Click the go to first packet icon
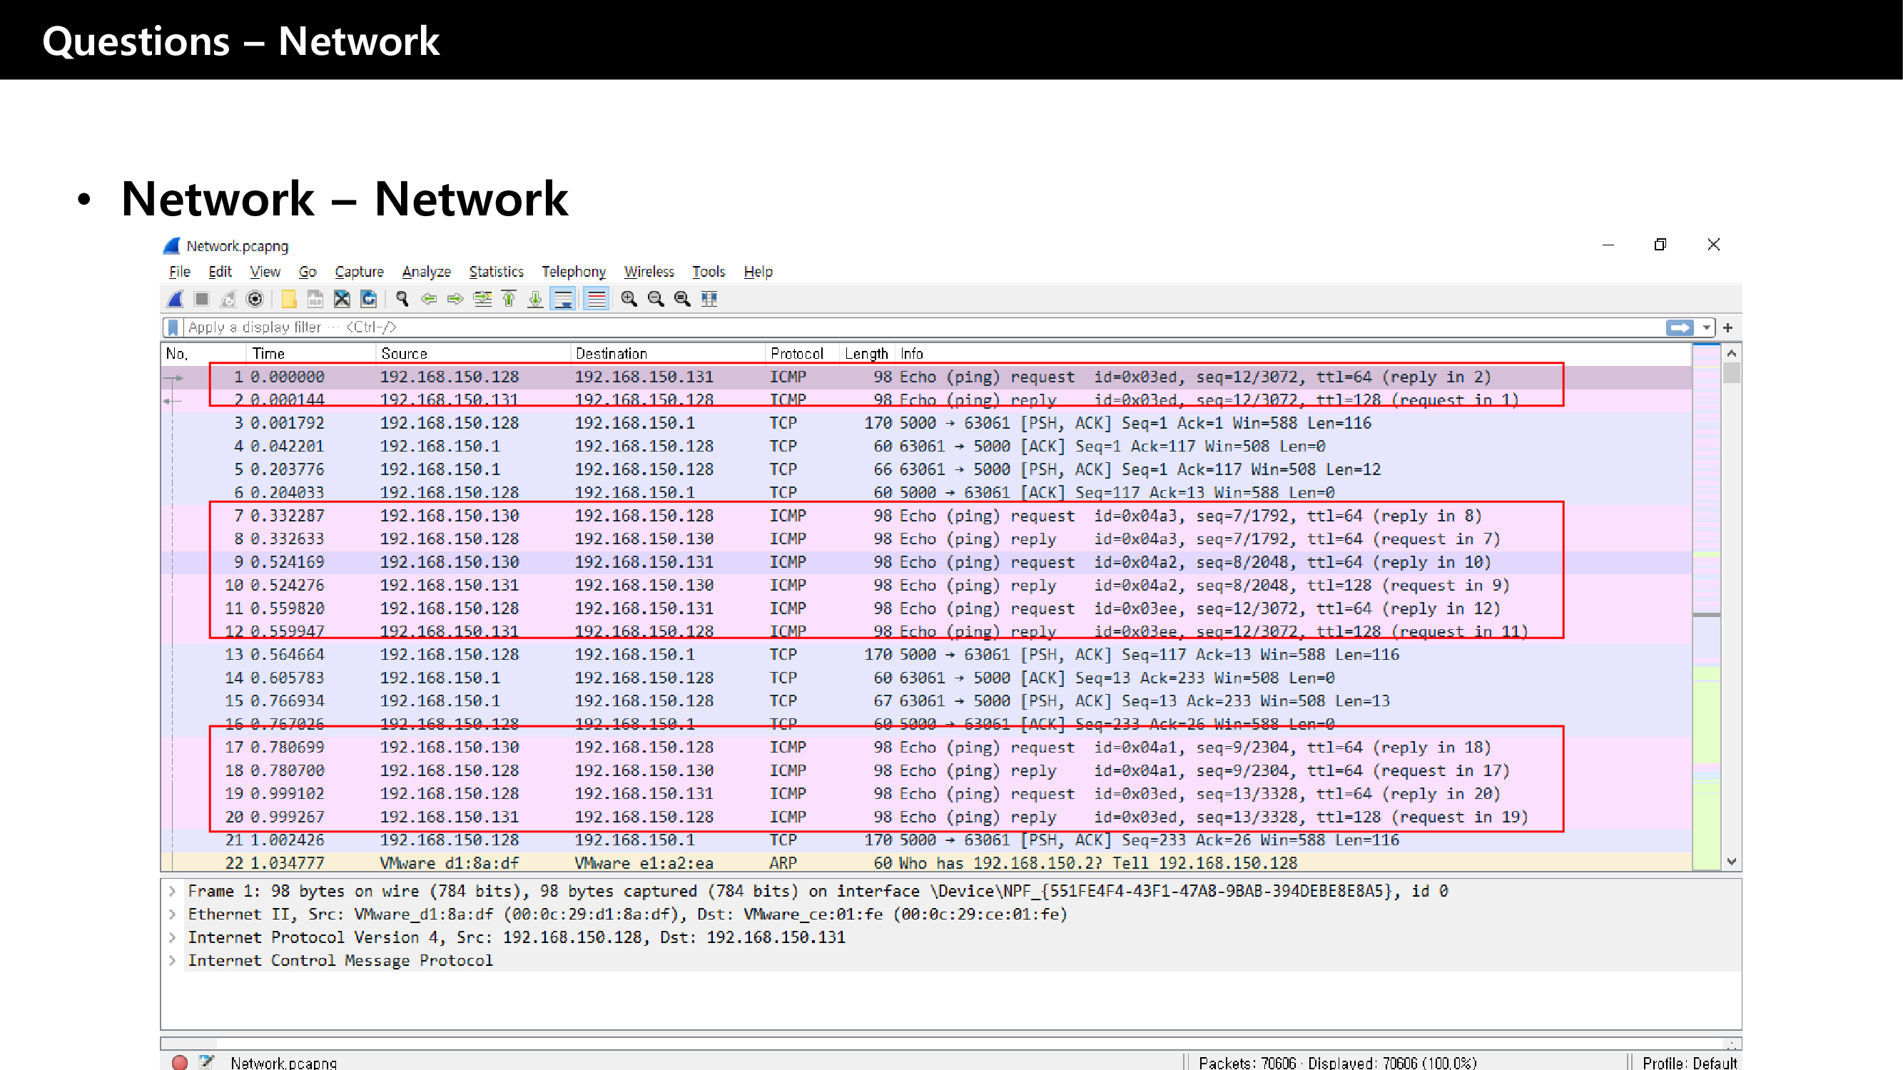The image size is (1903, 1070). [x=509, y=299]
